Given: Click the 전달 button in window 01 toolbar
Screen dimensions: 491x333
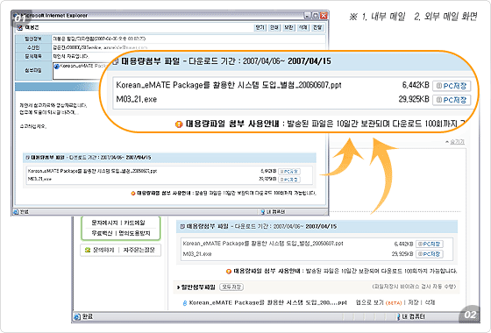Looking at the screenshot, I should [x=317, y=27].
